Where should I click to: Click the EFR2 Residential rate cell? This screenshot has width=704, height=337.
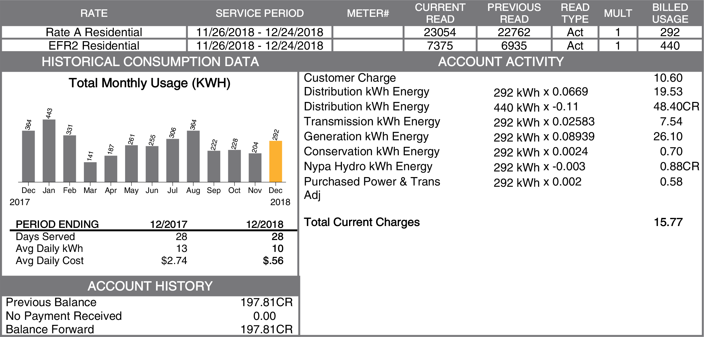[x=94, y=46]
